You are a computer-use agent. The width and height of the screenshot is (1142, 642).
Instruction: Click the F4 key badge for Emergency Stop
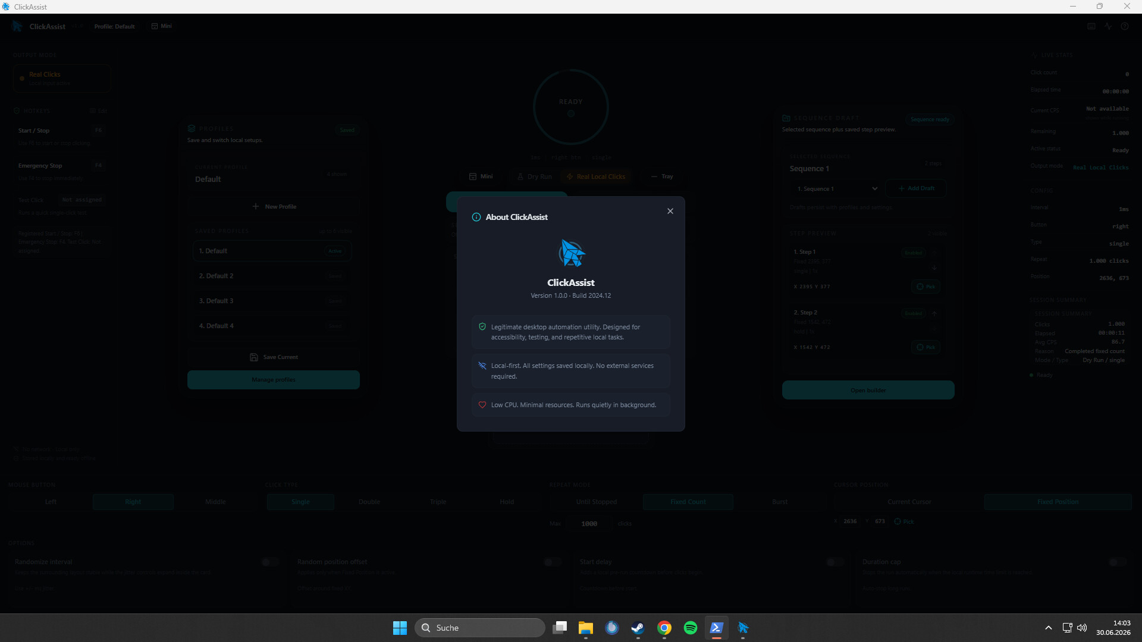pyautogui.click(x=99, y=165)
